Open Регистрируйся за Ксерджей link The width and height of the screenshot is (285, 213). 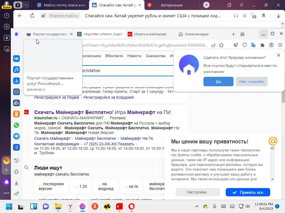109,97
